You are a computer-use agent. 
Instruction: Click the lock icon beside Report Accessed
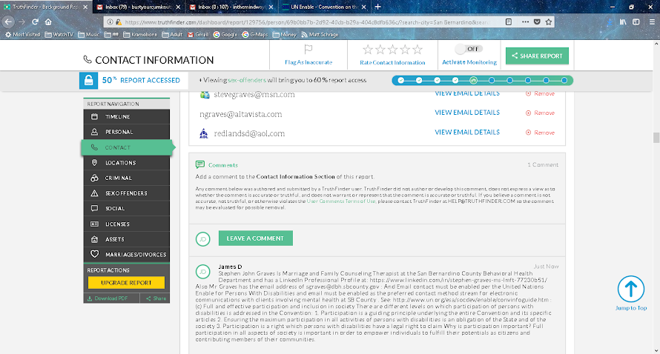tap(88, 80)
